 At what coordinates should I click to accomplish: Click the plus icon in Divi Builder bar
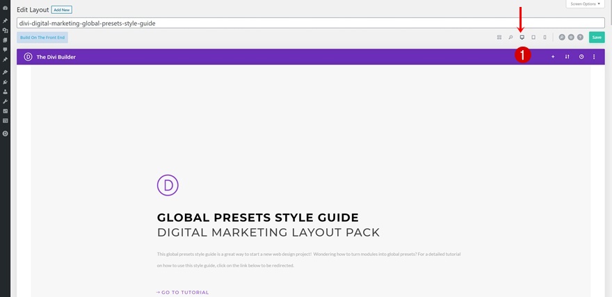553,57
